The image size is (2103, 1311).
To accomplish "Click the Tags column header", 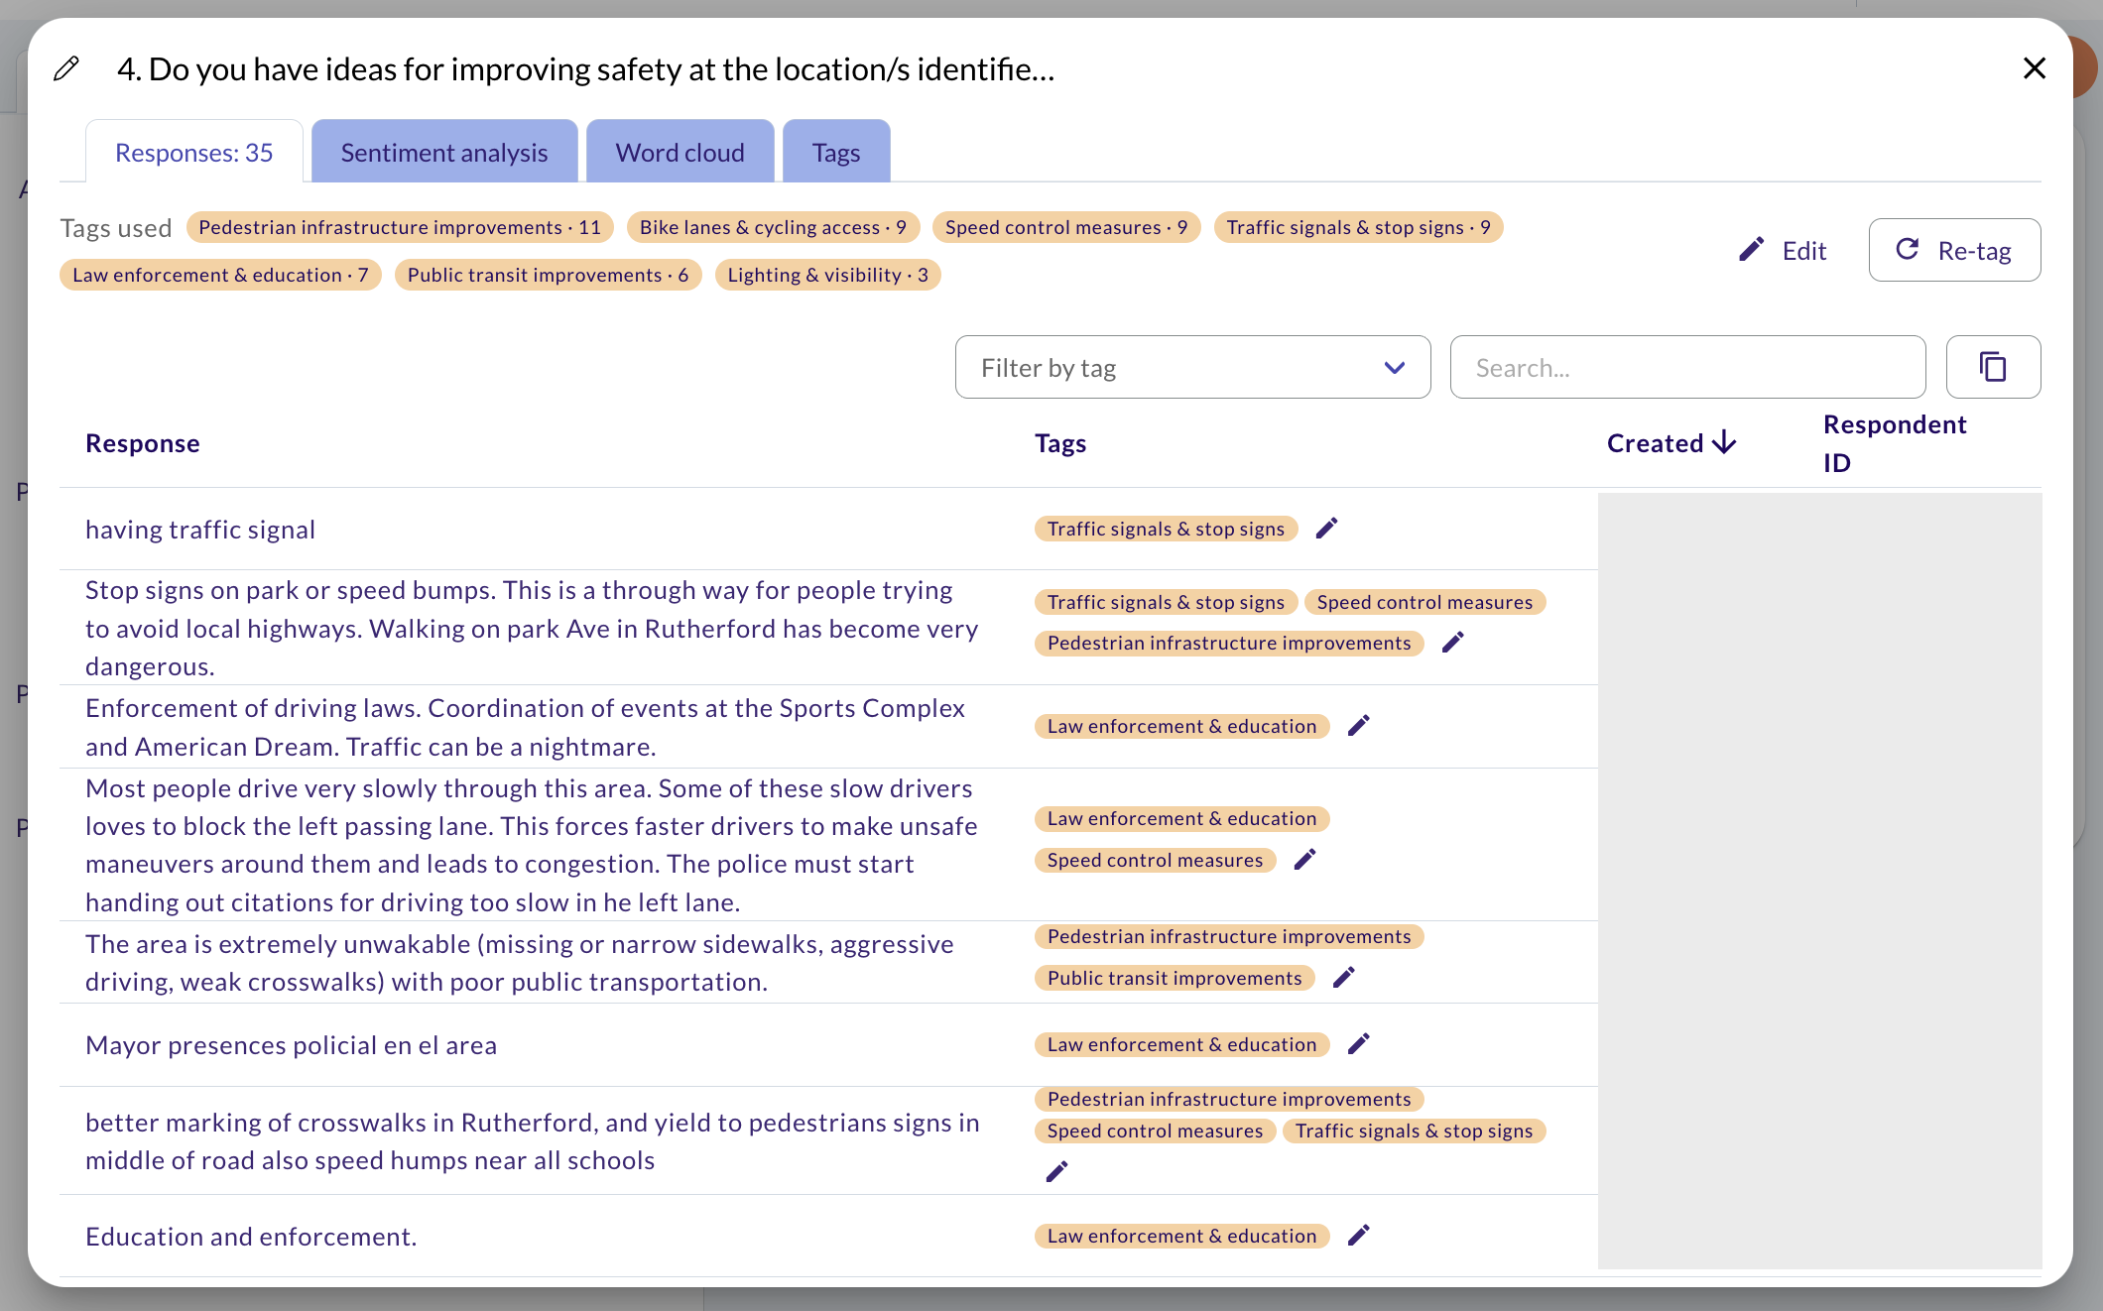I will click(1060, 443).
